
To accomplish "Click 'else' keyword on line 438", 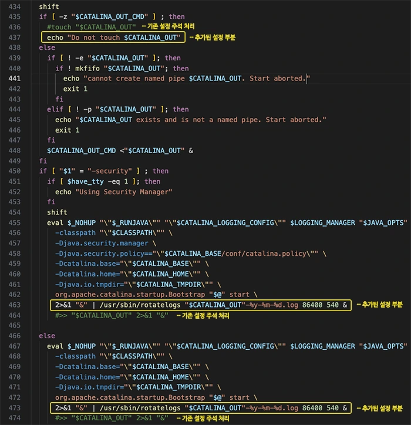I will point(47,48).
